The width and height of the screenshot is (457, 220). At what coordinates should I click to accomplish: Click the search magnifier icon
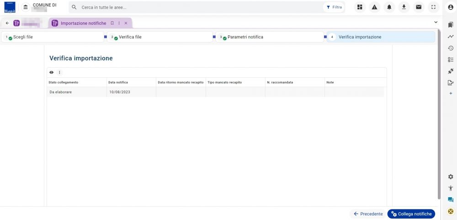tap(74, 7)
